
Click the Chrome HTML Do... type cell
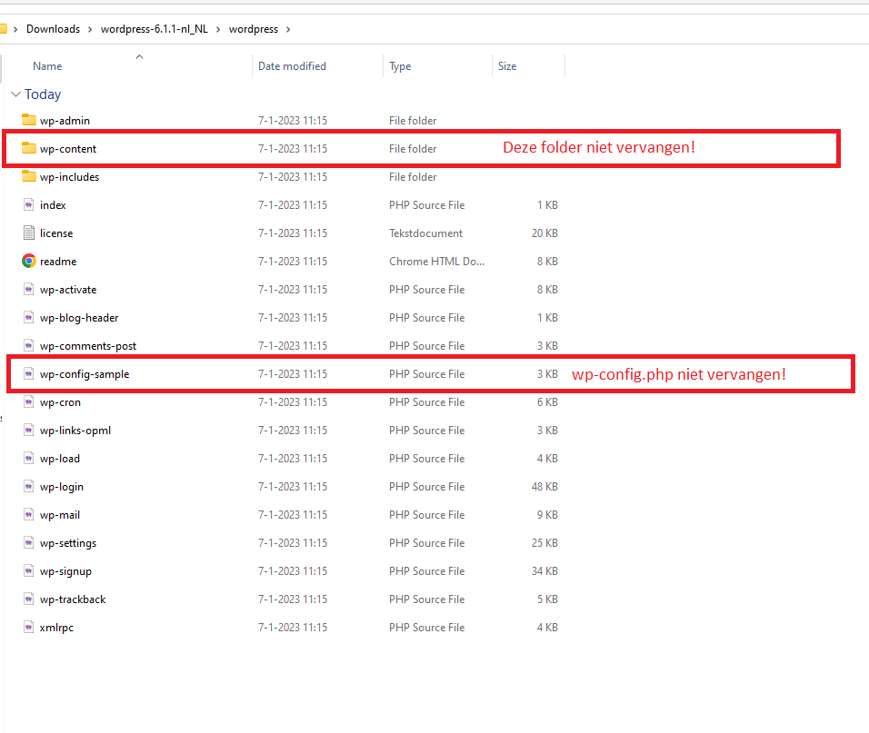436,262
